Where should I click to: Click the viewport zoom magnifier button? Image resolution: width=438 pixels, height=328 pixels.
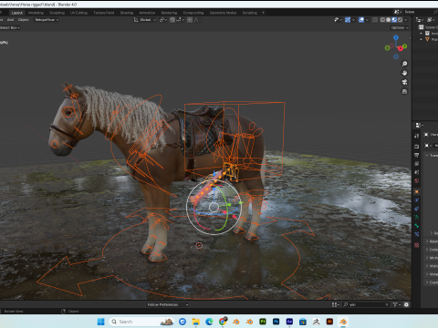tap(404, 64)
